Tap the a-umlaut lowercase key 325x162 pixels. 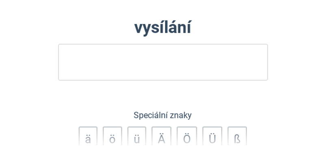tap(88, 137)
